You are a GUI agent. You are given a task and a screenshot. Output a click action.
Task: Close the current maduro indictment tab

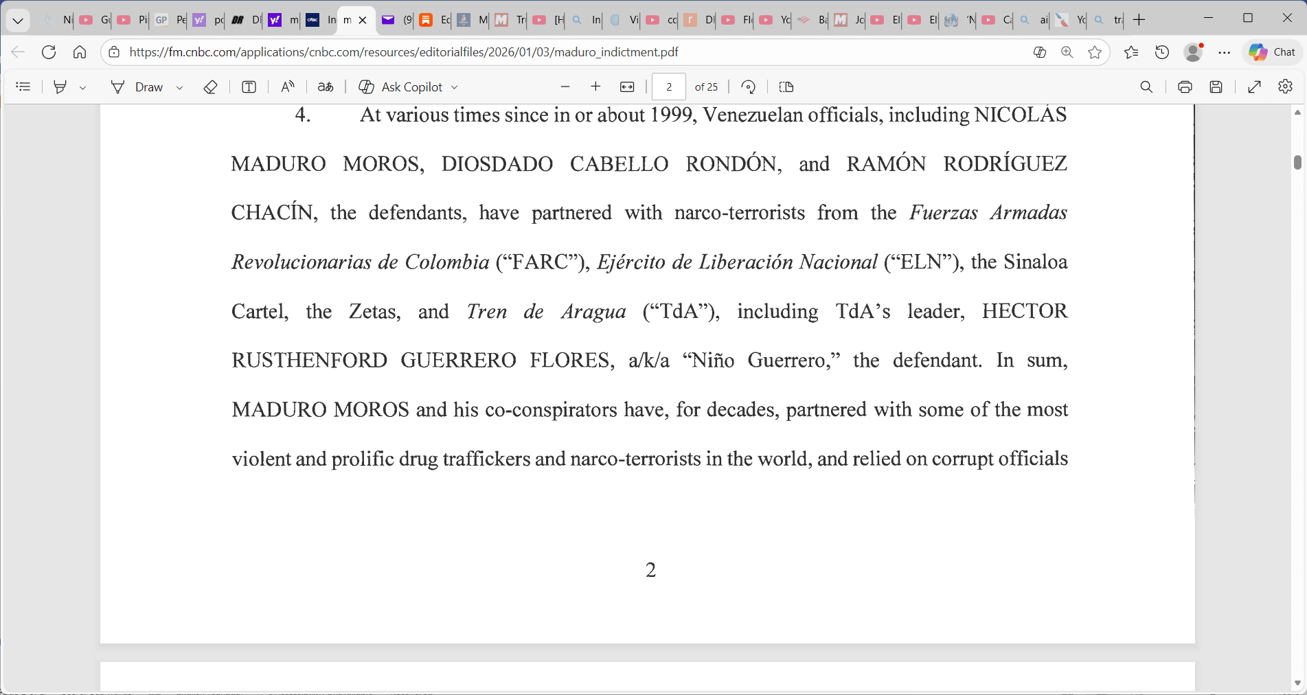pos(363,20)
